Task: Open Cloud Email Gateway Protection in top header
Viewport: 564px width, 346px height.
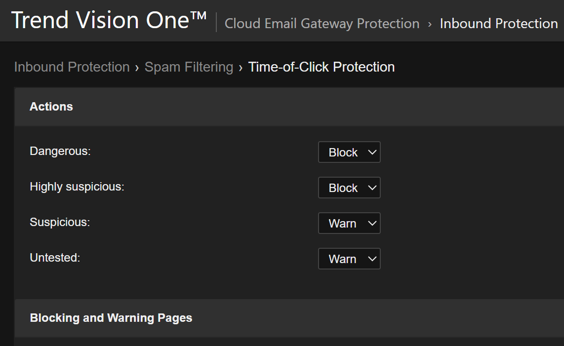Action: (322, 23)
